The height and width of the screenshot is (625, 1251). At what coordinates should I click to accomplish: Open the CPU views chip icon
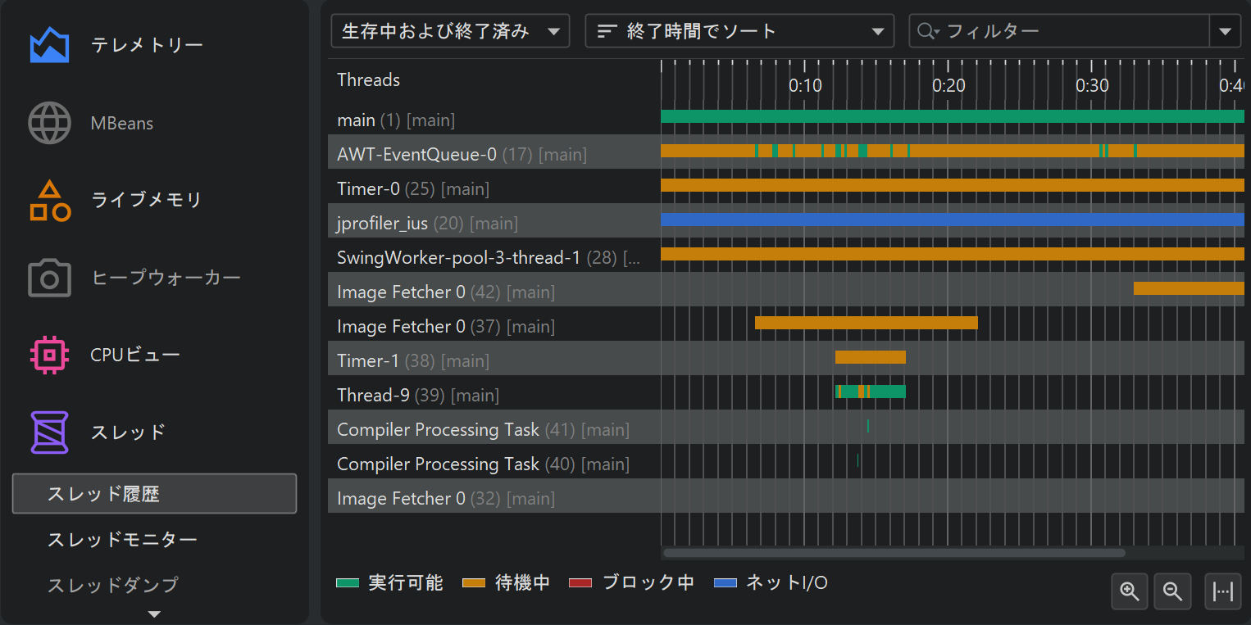49,355
